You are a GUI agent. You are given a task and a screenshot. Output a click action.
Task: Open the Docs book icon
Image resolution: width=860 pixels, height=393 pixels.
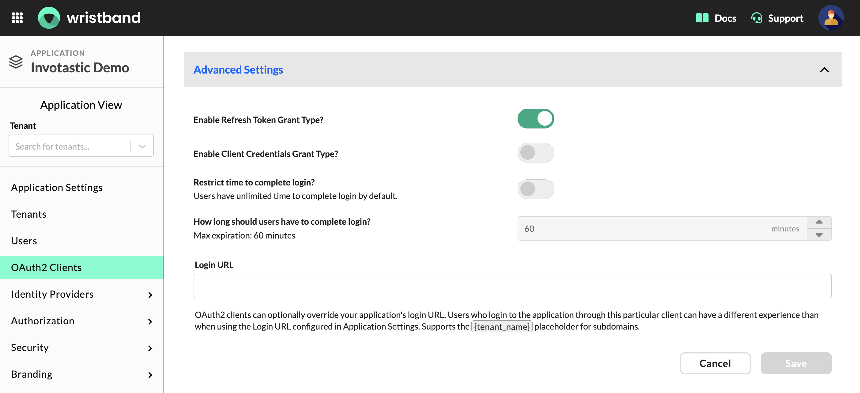(x=702, y=18)
